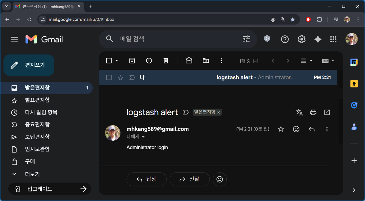
Task: Open the email's more options menu
Action: point(327,129)
